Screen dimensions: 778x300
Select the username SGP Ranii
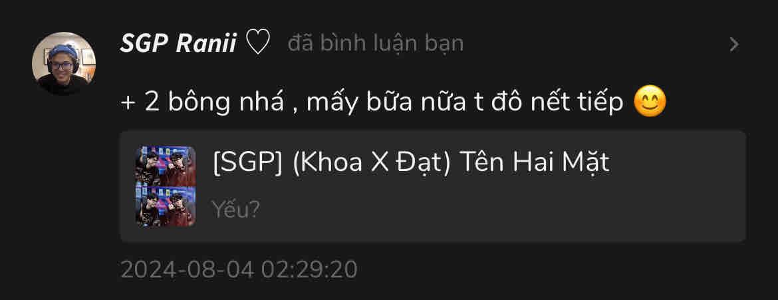coord(178,44)
